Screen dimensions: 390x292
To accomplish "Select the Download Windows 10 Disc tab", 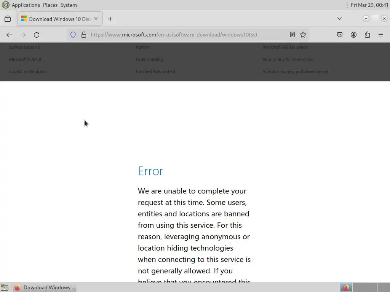I will click(60, 19).
